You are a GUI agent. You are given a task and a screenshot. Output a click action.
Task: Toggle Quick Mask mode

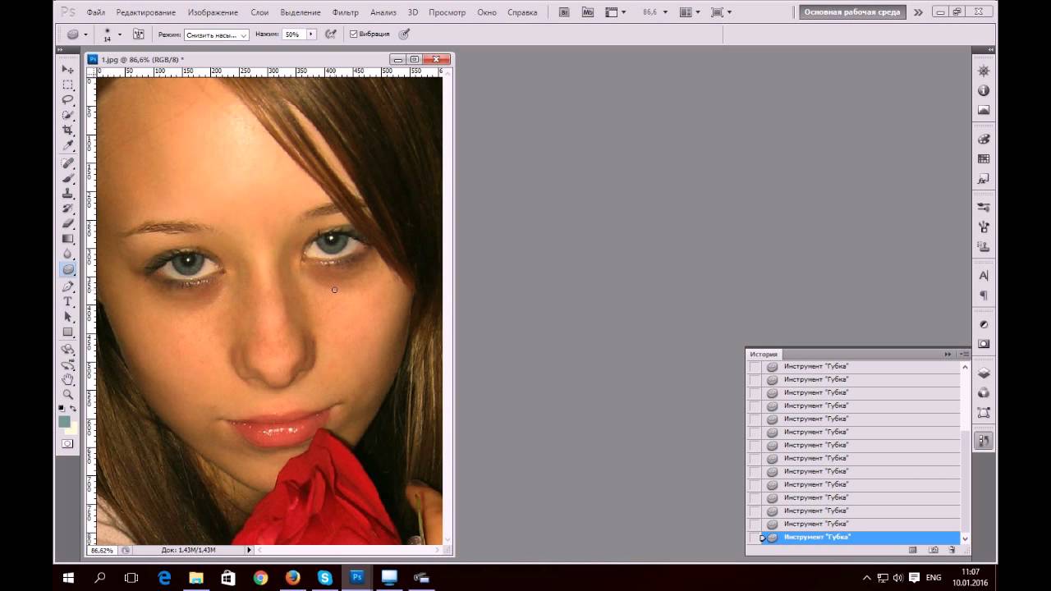point(67,444)
